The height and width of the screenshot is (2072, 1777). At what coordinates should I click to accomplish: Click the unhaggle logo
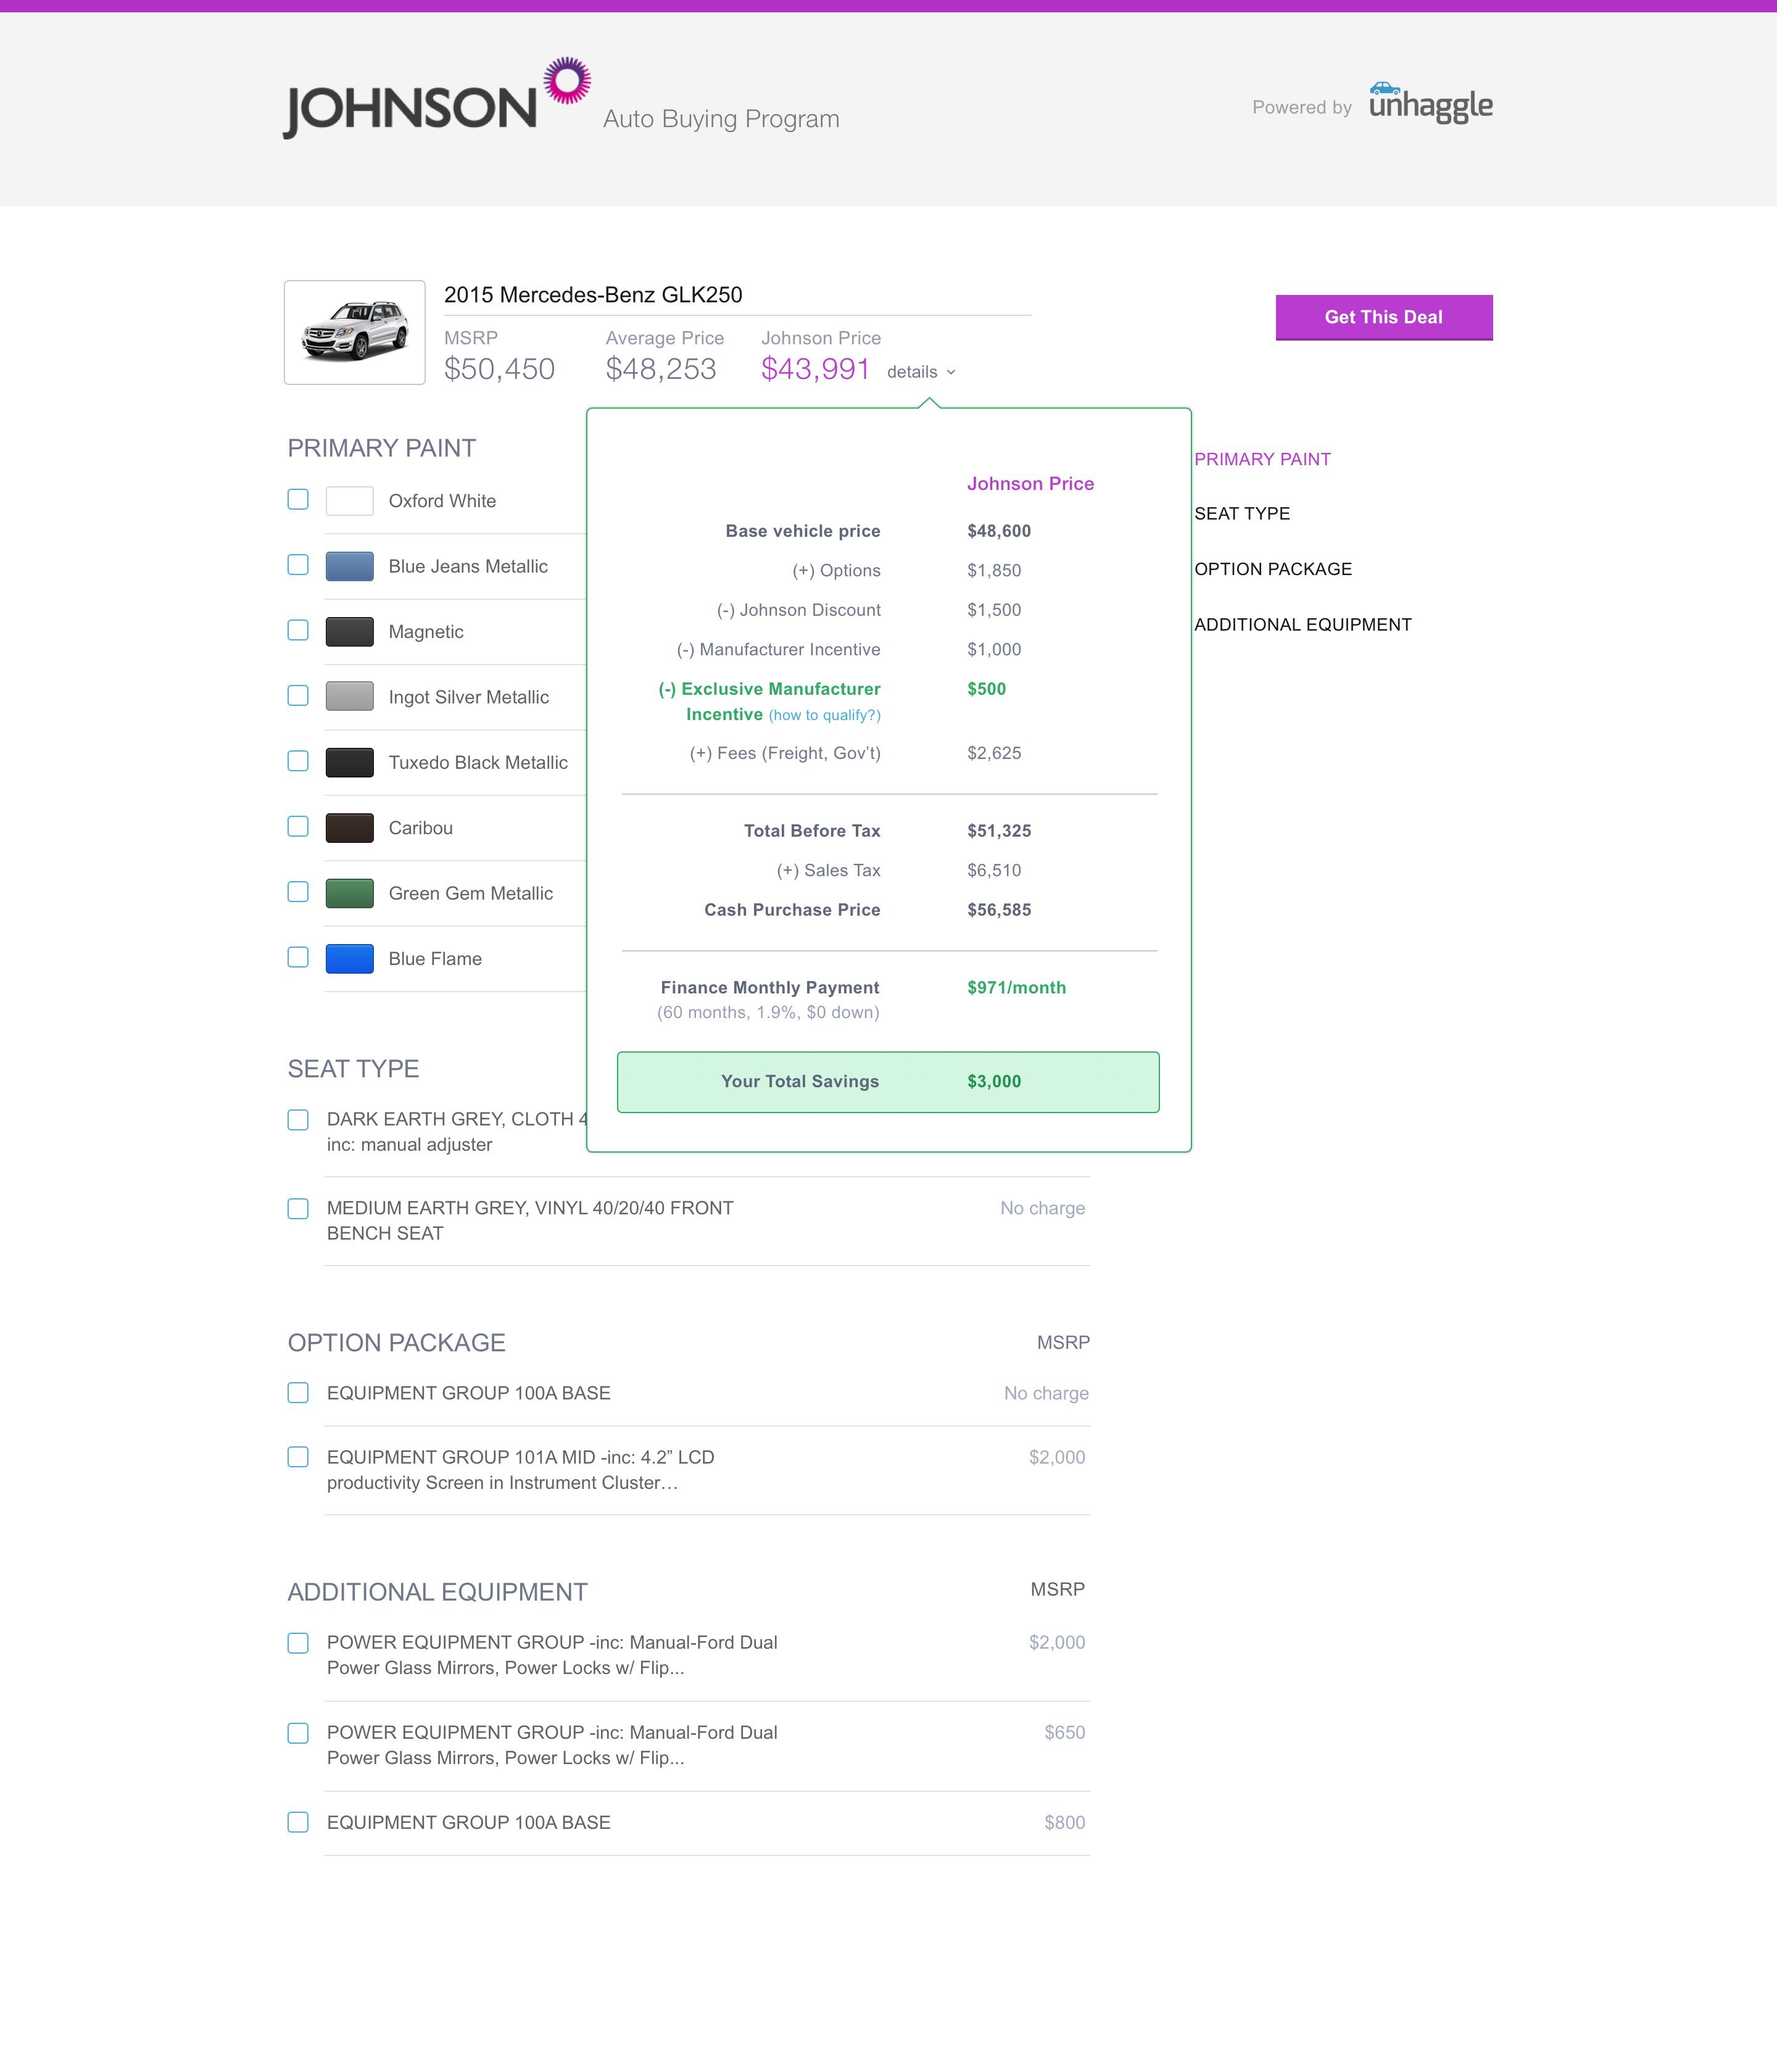click(1430, 103)
